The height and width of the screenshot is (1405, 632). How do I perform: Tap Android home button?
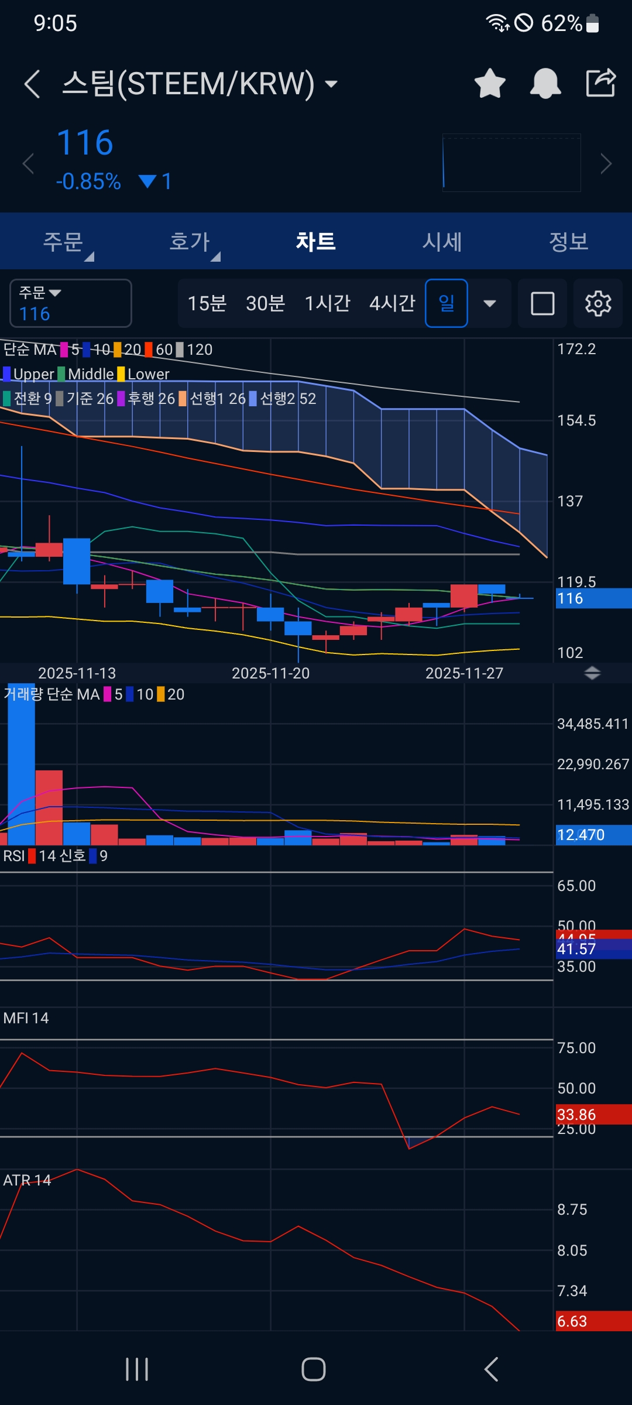coord(314,1369)
